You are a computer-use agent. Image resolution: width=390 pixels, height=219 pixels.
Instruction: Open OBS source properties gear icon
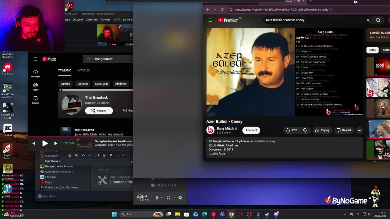click(x=111, y=155)
